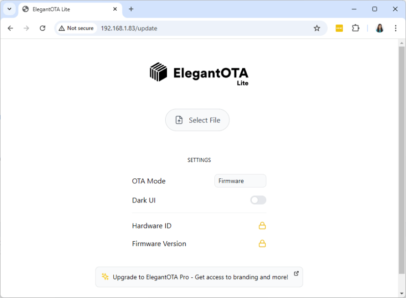Bookmark this page with the star icon
Screen dimensions: 406x298
[x=317, y=28]
